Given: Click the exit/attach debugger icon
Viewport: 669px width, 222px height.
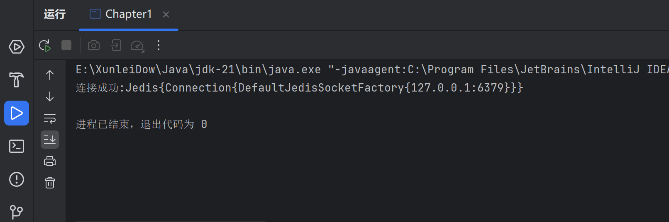Looking at the screenshot, I should point(116,45).
